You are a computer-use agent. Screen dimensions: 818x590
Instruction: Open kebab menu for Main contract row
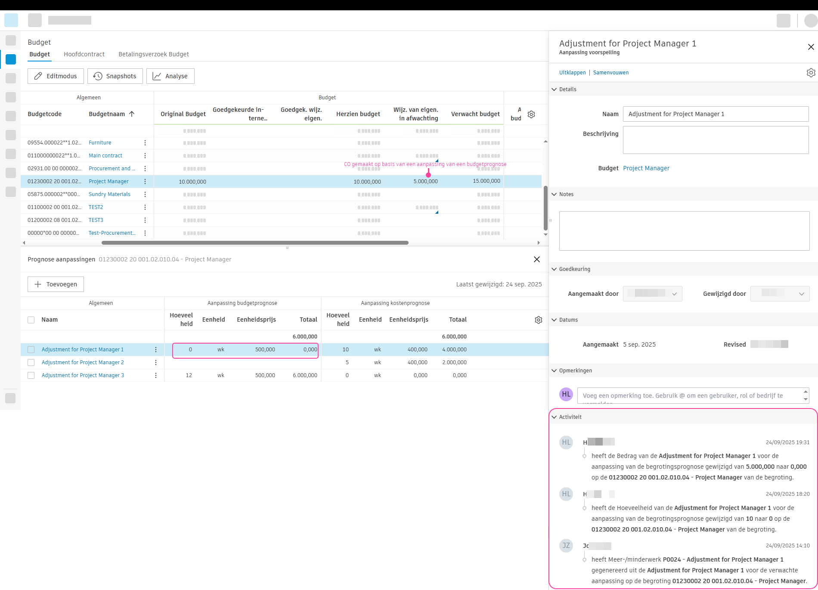pyautogui.click(x=145, y=156)
